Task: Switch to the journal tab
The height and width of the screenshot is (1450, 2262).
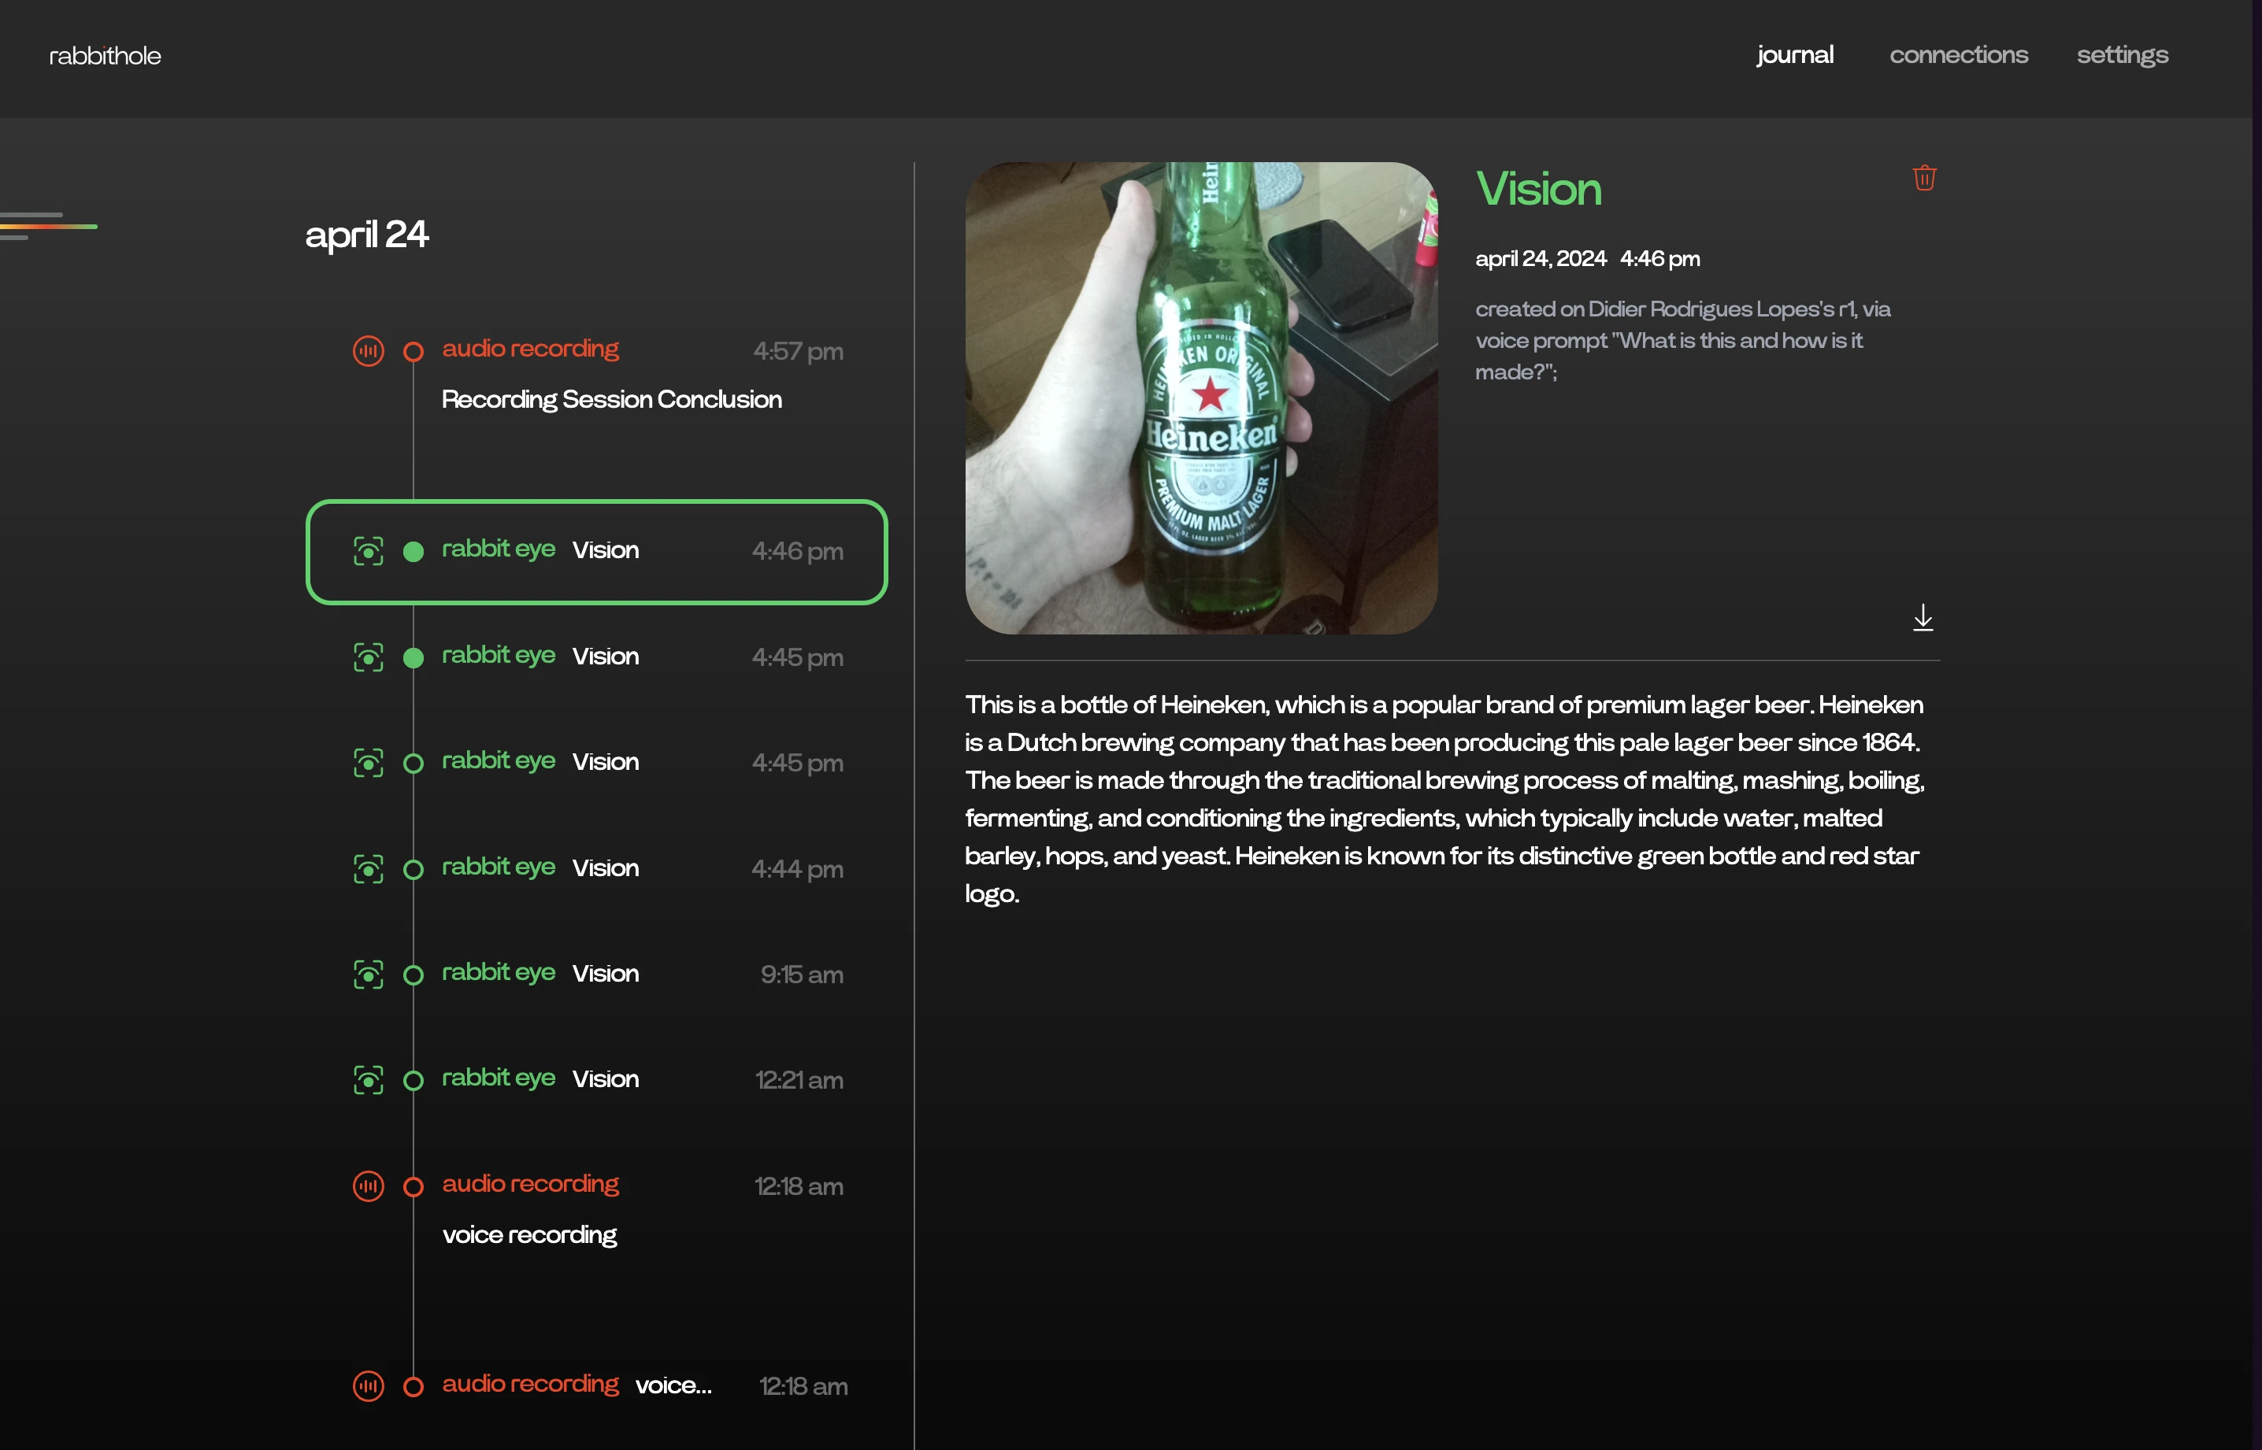Action: [x=1794, y=54]
